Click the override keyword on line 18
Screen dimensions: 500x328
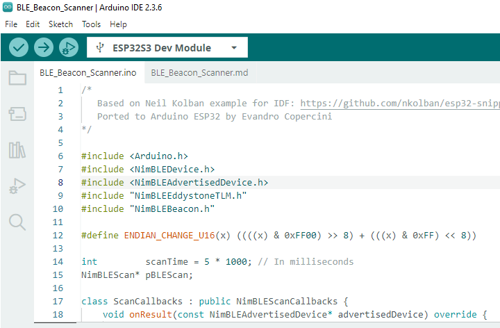point(456,315)
